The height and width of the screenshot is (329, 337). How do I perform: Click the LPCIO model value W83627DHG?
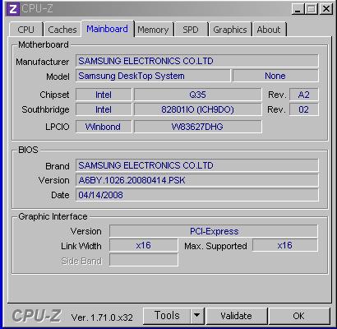pos(197,127)
